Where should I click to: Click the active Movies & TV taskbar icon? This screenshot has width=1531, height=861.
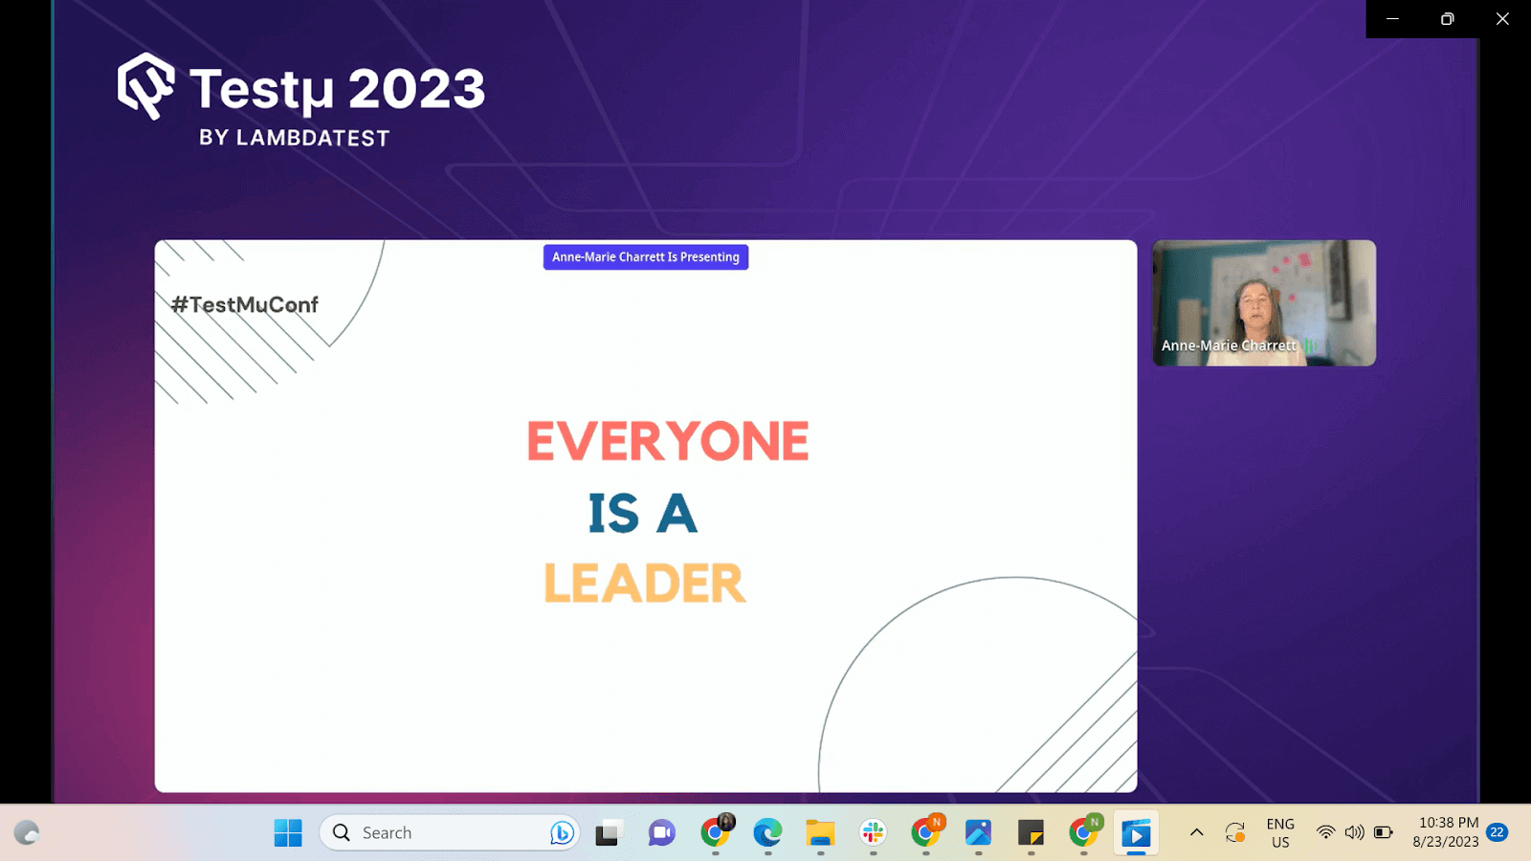tap(1136, 833)
